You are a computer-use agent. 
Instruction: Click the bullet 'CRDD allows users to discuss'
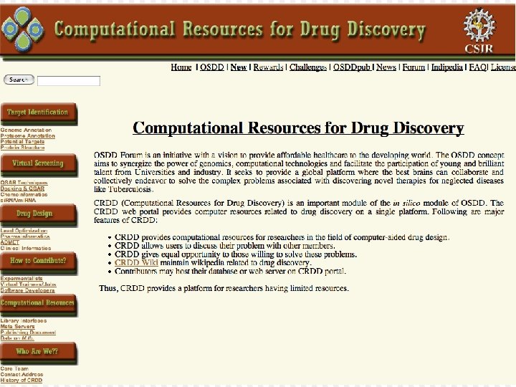(225, 246)
